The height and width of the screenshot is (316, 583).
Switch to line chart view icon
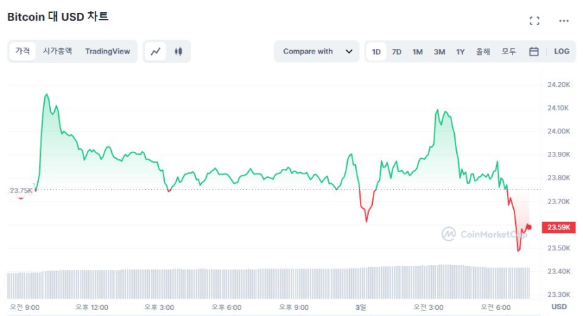pos(156,52)
